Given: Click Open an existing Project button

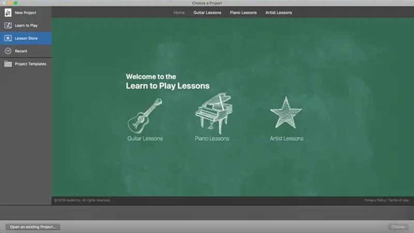Looking at the screenshot, I should pyautogui.click(x=33, y=227).
